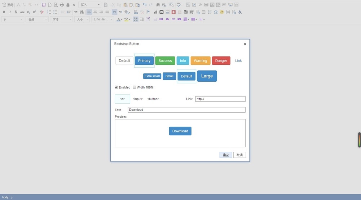Choose the Extra small size button
This screenshot has width=361, height=200.
tap(152, 76)
